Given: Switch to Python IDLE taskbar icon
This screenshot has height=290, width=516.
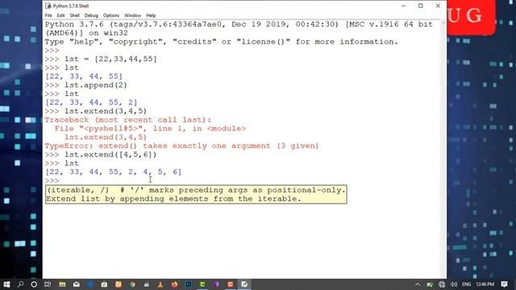Looking at the screenshot, I should pos(244,284).
